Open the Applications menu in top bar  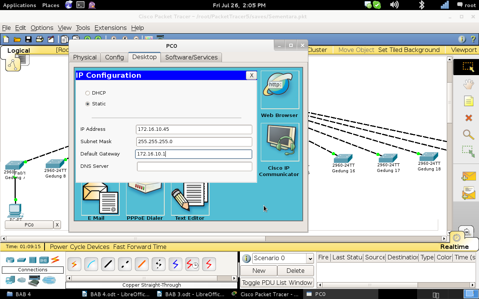19,5
